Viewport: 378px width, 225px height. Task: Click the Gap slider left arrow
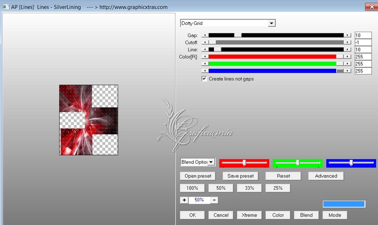205,35
